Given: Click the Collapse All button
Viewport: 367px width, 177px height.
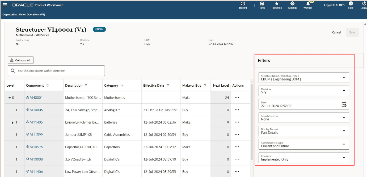Looking at the screenshot, I should click(x=21, y=60).
